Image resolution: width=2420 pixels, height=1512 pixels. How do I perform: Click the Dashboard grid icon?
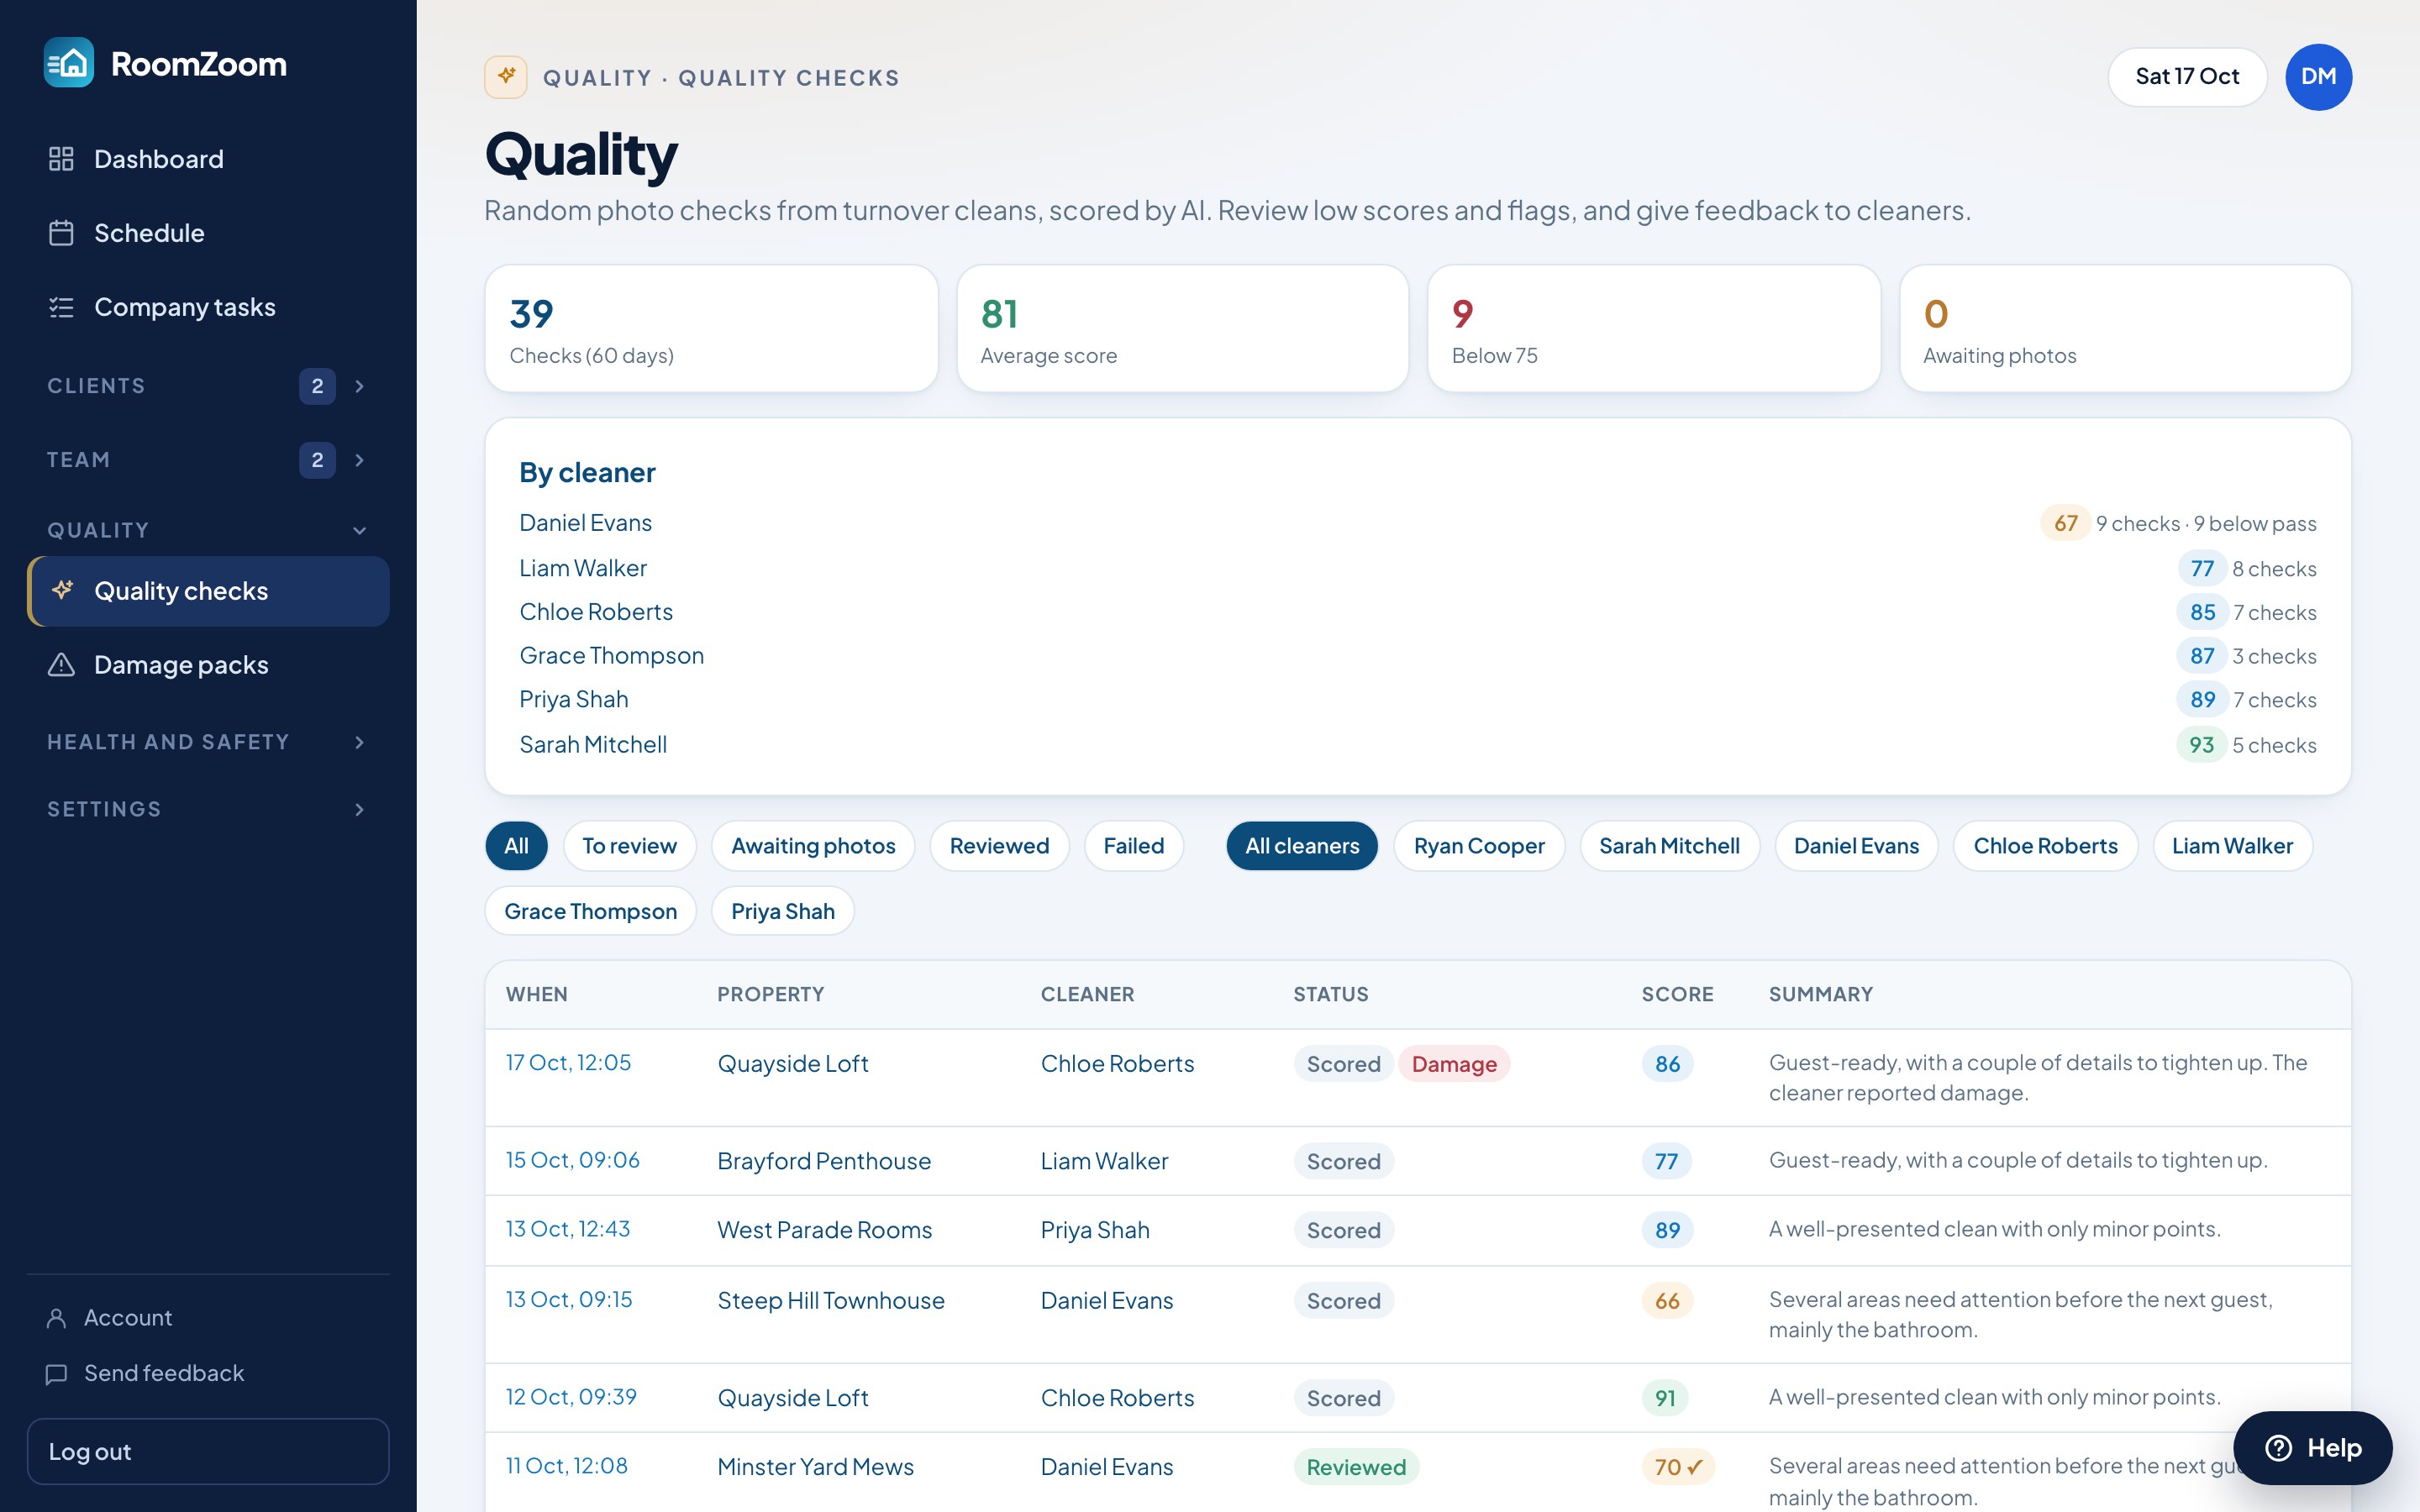tap(61, 159)
